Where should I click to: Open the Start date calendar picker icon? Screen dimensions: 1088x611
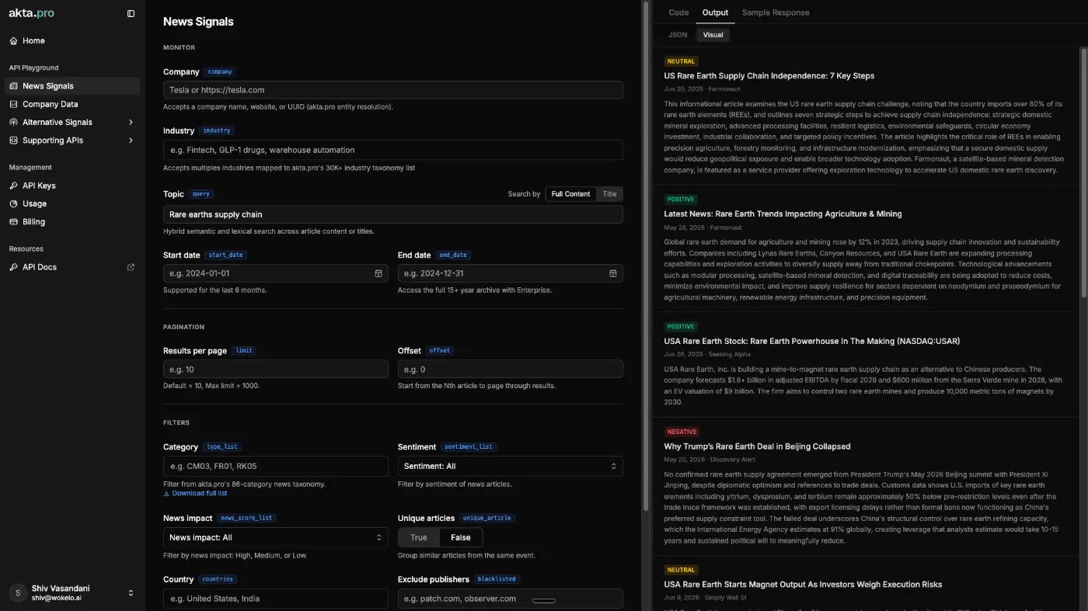click(378, 273)
